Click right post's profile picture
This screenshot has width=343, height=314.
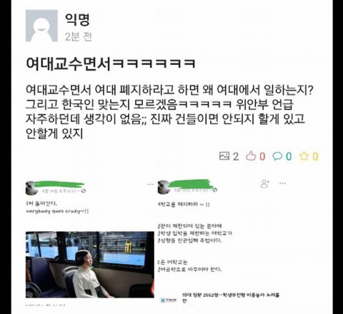[x=164, y=187]
